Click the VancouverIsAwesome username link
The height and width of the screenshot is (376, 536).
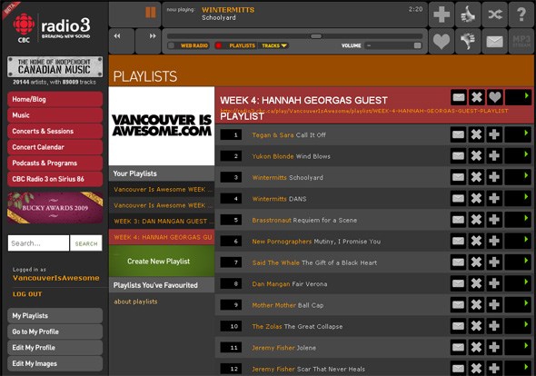(x=56, y=278)
